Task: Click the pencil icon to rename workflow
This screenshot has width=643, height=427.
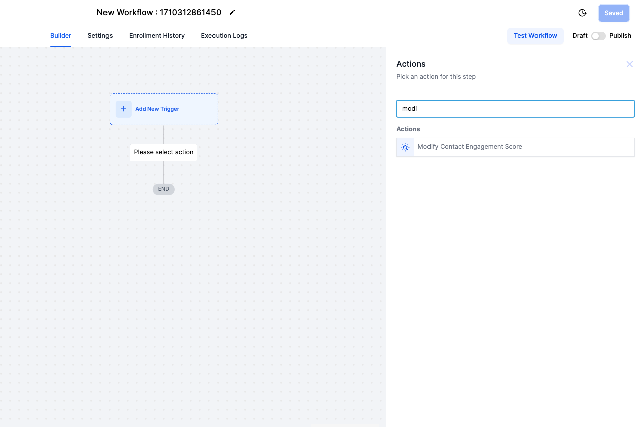Action: (232, 13)
